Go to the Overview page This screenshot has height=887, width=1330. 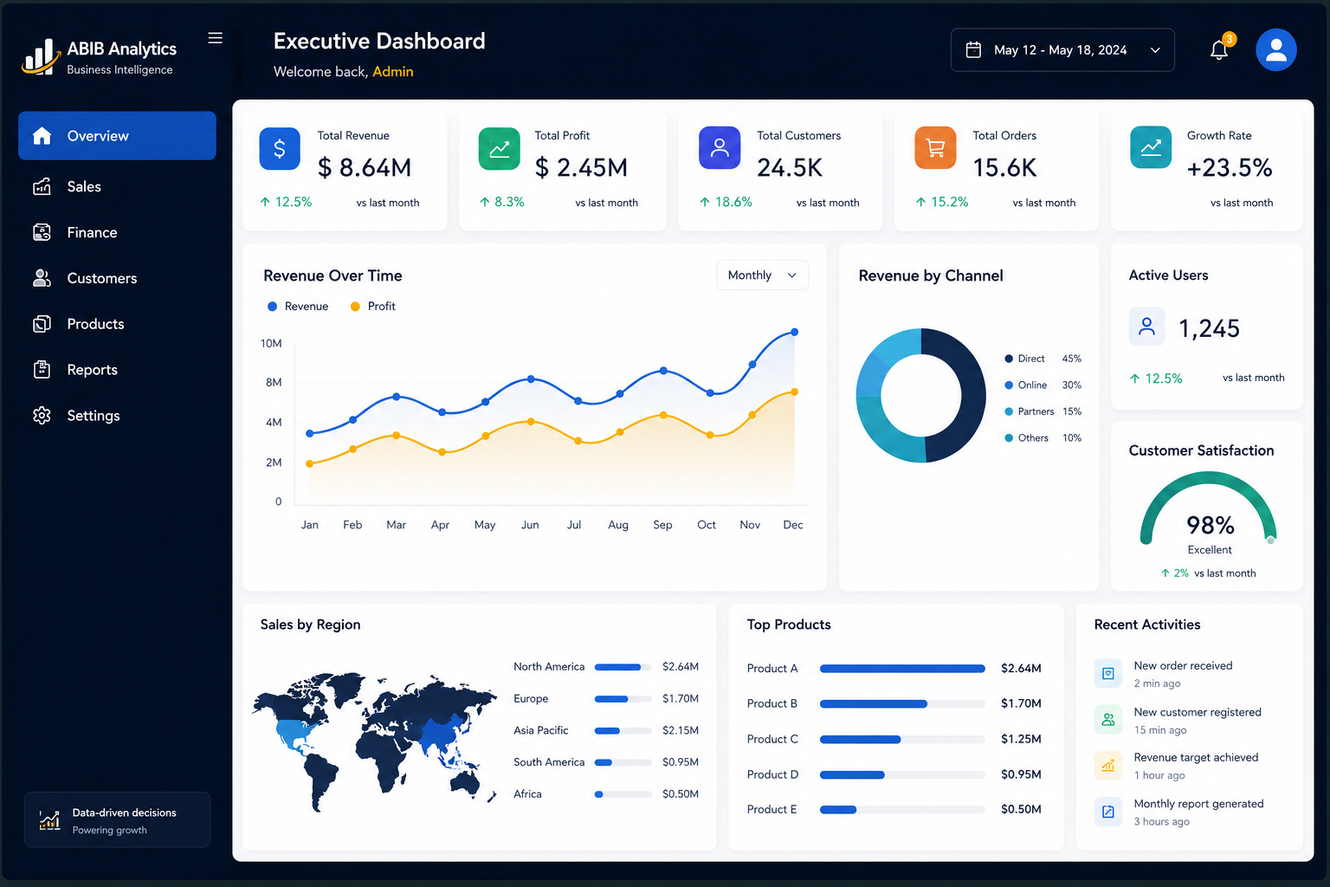point(117,136)
